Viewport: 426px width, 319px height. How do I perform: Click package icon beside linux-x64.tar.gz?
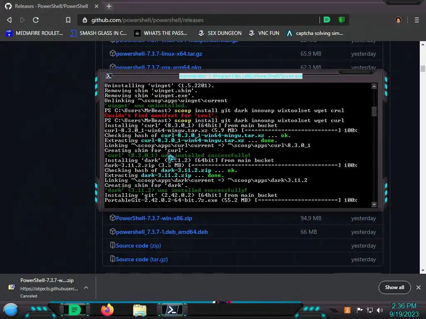(x=112, y=54)
